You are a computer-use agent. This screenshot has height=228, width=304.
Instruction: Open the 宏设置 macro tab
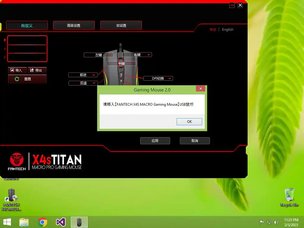click(x=121, y=26)
